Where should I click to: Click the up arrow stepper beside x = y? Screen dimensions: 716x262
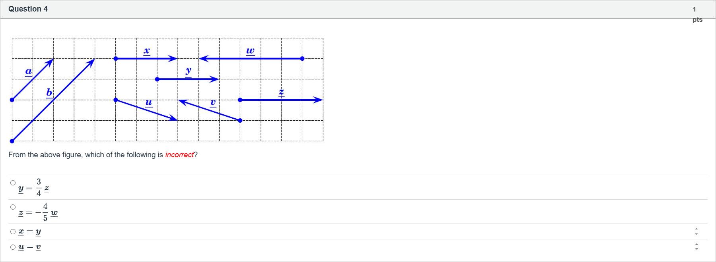[697, 229]
